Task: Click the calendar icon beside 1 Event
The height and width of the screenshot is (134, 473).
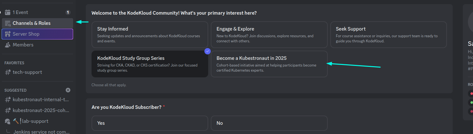Action: click(8, 12)
